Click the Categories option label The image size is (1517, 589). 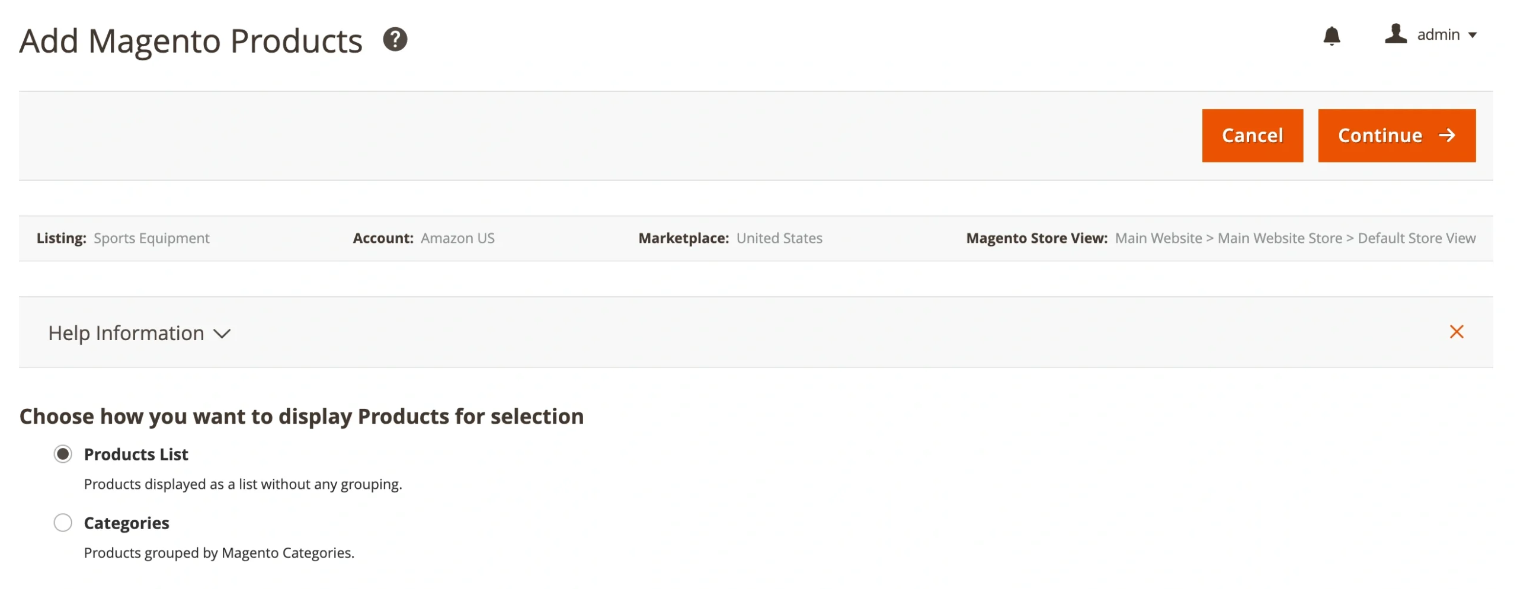click(126, 523)
